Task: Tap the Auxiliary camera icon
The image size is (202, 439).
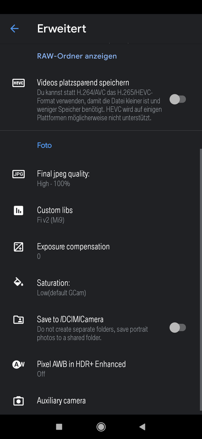Action: [18, 401]
